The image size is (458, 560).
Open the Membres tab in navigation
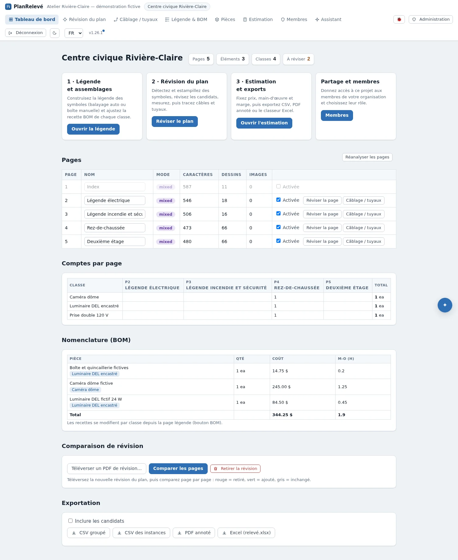294,19
